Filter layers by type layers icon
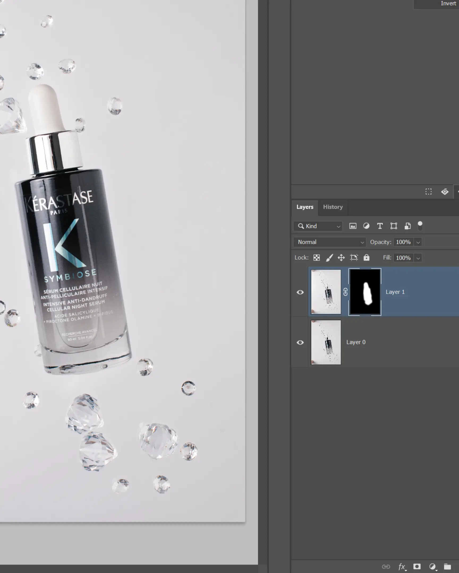Viewport: 459px width, 573px height. click(x=380, y=226)
